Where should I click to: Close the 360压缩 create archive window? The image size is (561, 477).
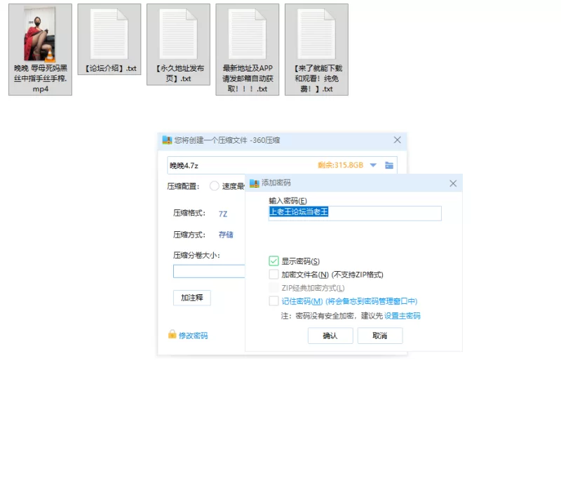tap(397, 140)
